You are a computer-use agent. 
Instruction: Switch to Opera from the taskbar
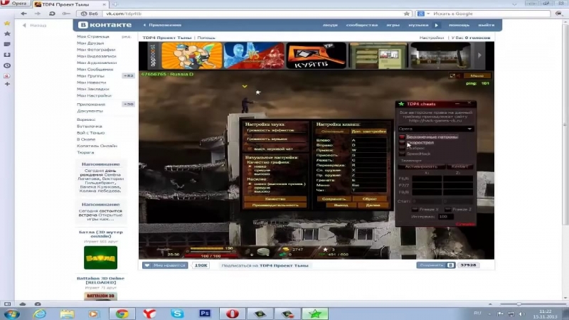click(233, 314)
